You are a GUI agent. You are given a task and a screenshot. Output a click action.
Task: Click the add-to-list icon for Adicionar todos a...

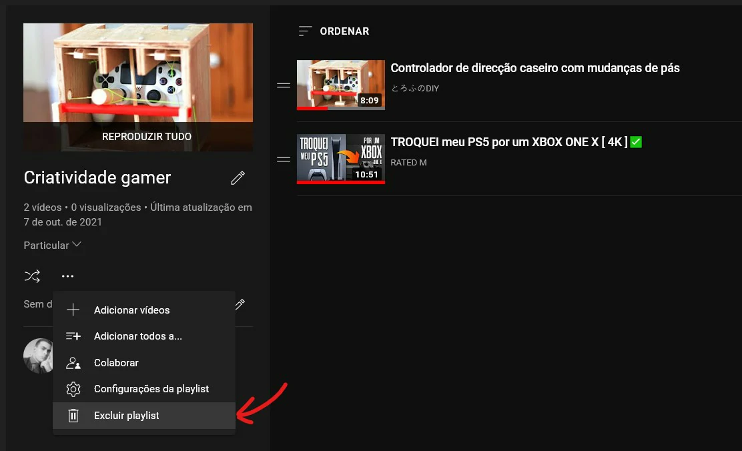click(73, 336)
